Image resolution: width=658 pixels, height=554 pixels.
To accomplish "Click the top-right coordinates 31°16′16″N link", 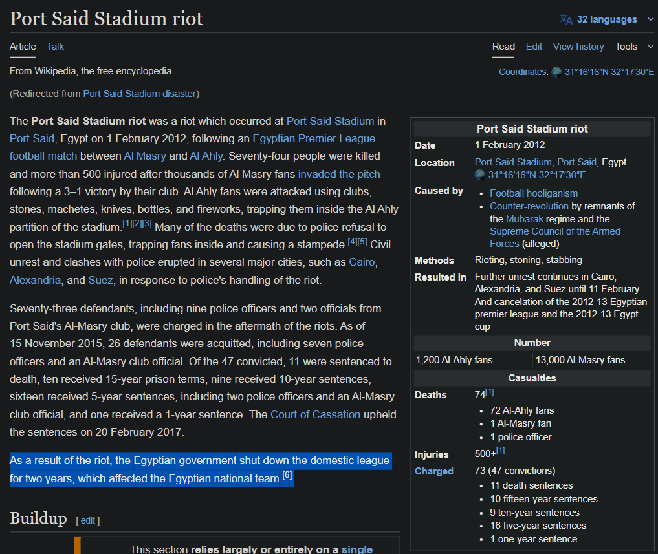I will tap(609, 72).
